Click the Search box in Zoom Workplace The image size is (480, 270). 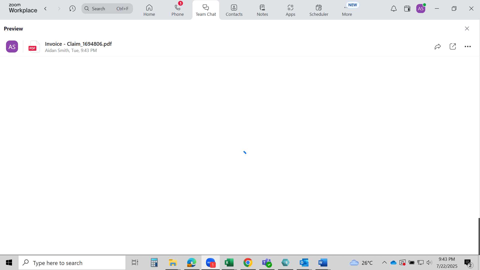(107, 9)
